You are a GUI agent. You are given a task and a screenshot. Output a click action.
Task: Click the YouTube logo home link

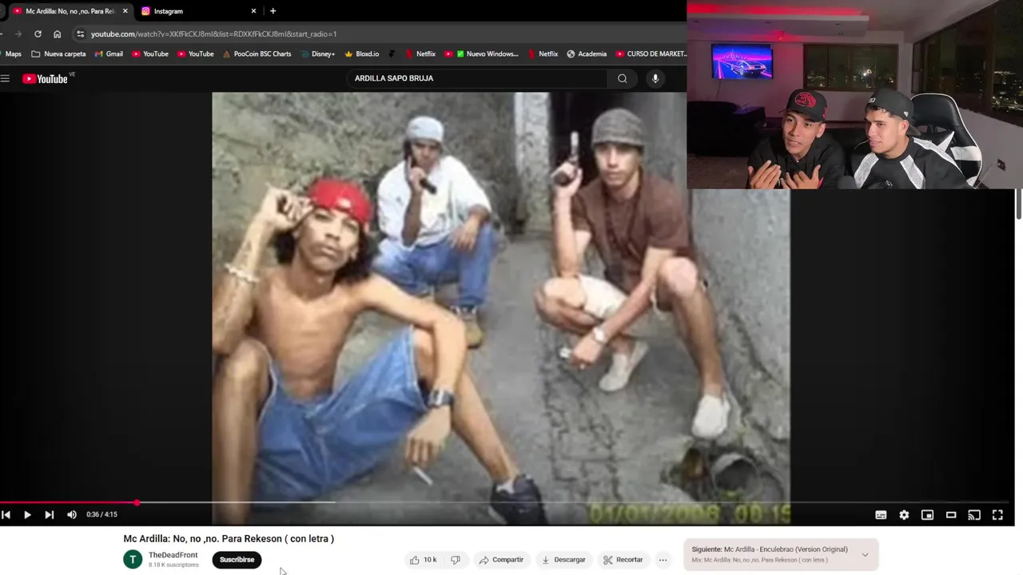tap(45, 78)
